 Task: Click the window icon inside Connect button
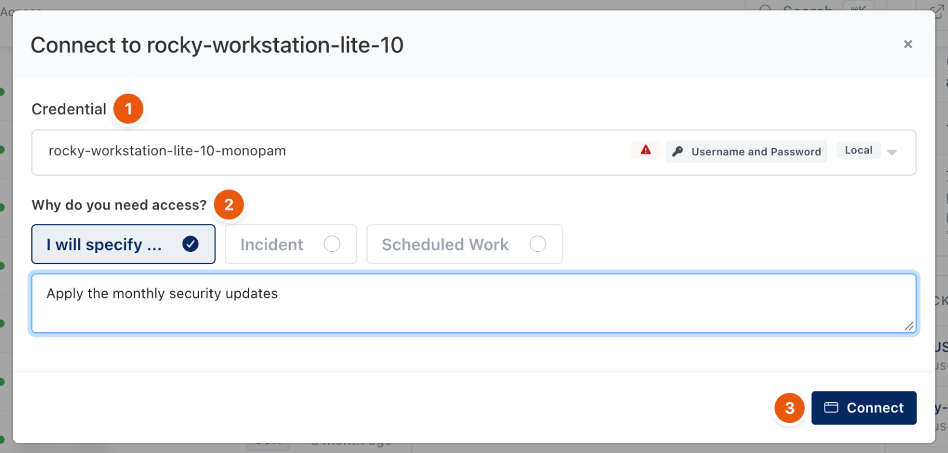point(831,408)
